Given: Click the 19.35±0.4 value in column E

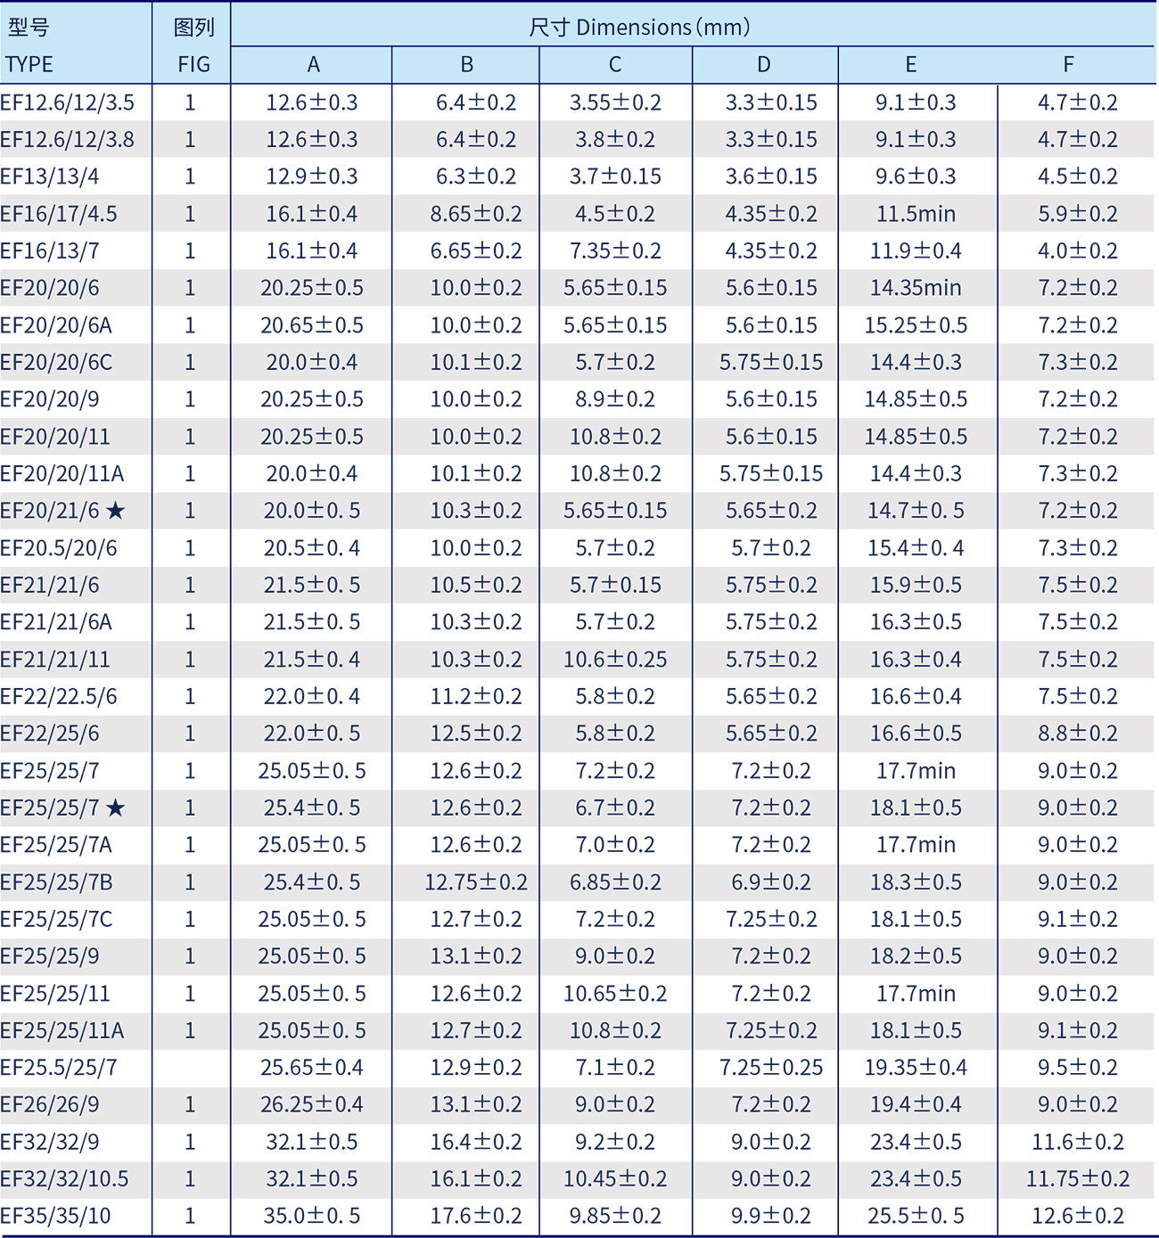Looking at the screenshot, I should [x=916, y=1068].
